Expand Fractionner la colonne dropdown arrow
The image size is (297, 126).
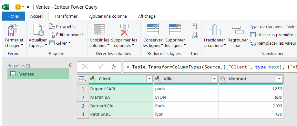pyautogui.click(x=225, y=45)
